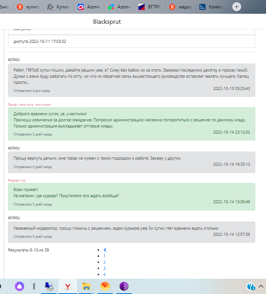This screenshot has height=294, width=266.
Task: Open the orange mail app taskbar icon
Action: point(105,286)
